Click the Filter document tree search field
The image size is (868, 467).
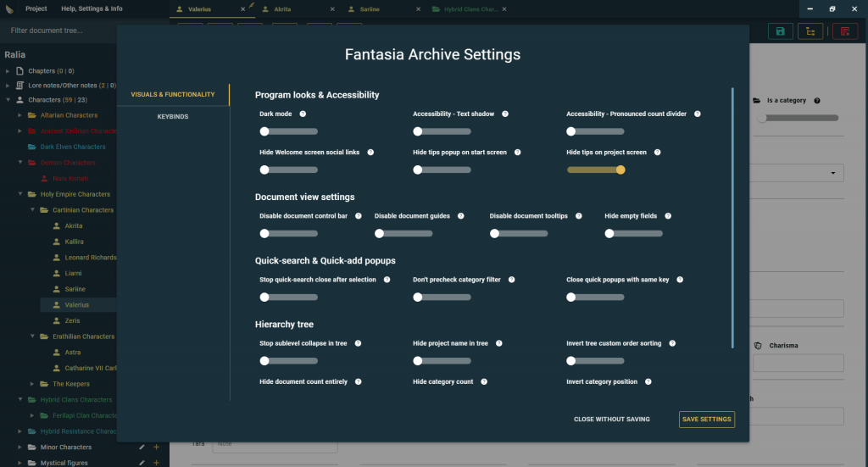click(59, 31)
